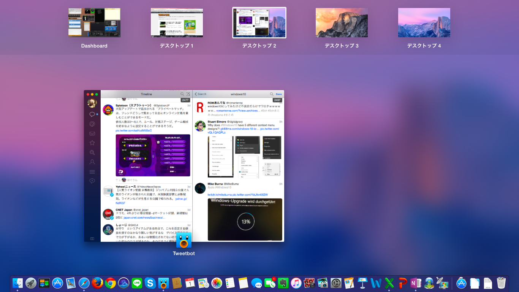Open Photos pinwheel icon in Dock

pyautogui.click(x=217, y=283)
